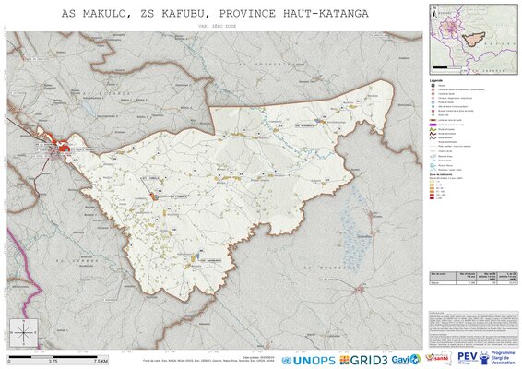Click the Makulo data row in table
Screen dimensions: 522x369
(473, 282)
